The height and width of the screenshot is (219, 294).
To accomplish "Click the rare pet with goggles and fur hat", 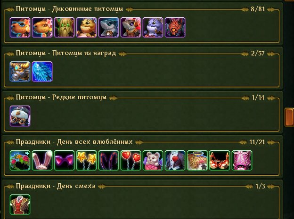I will [x=20, y=116].
